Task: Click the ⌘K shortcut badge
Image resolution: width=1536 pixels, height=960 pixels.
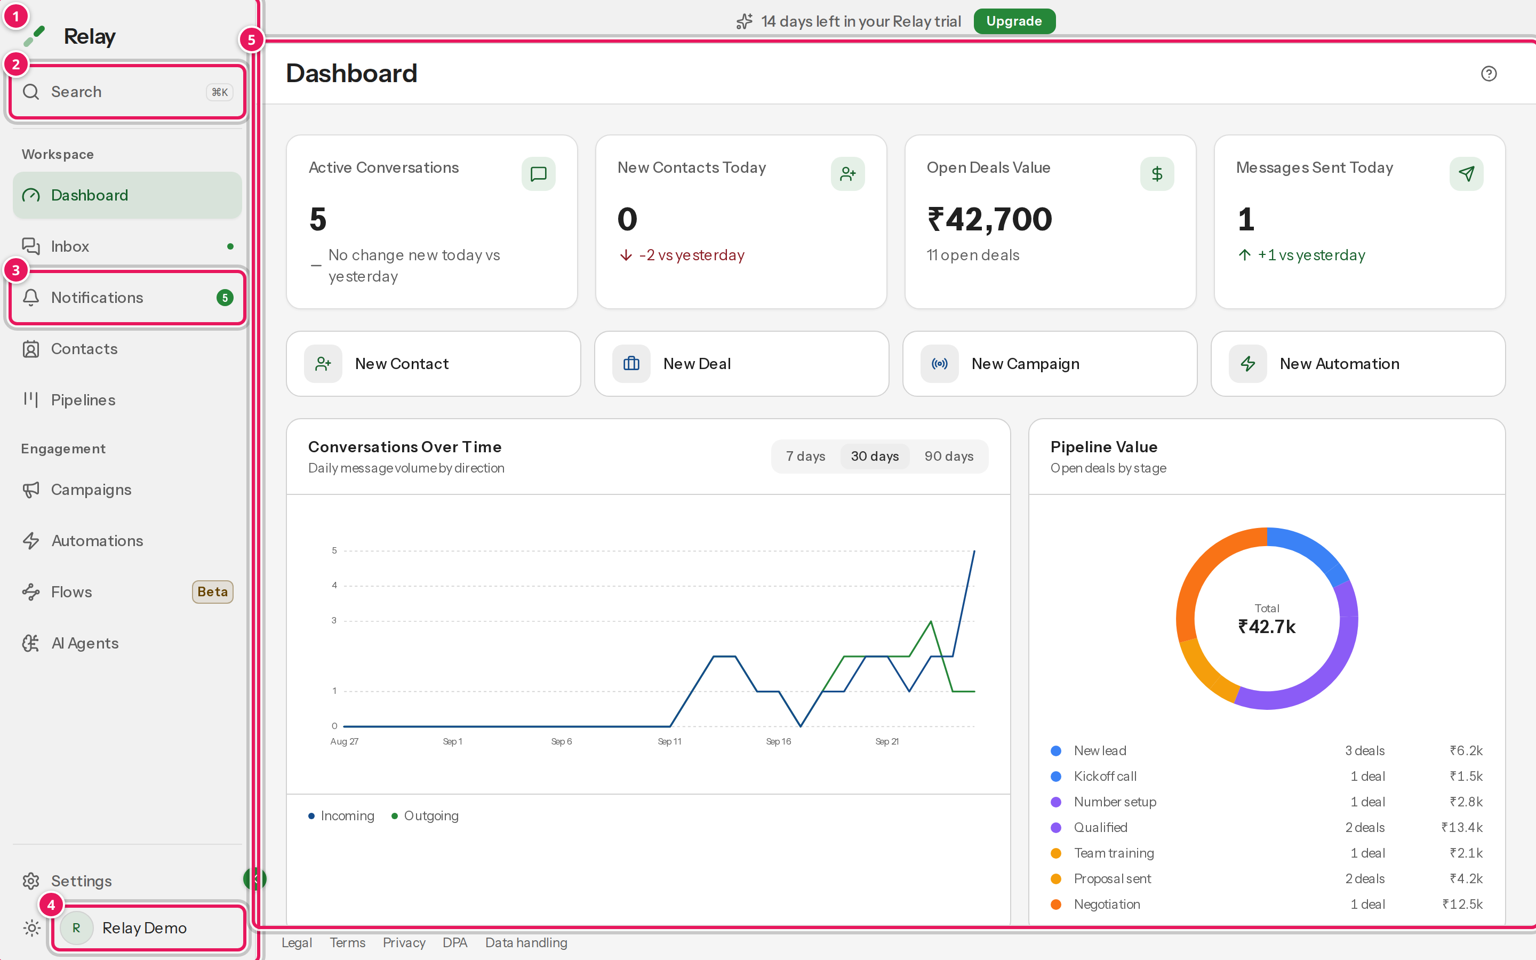Action: pos(220,92)
